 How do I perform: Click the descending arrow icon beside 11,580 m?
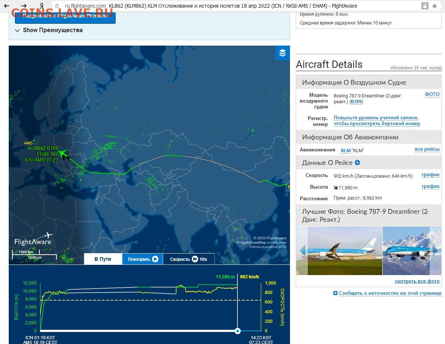(x=336, y=188)
